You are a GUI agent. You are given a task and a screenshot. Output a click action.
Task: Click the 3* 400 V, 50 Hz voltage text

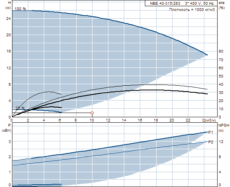tap(199, 4)
